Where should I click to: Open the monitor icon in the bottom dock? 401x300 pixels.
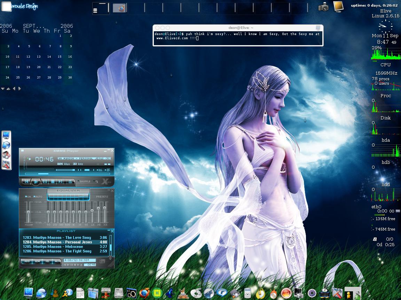(28, 293)
